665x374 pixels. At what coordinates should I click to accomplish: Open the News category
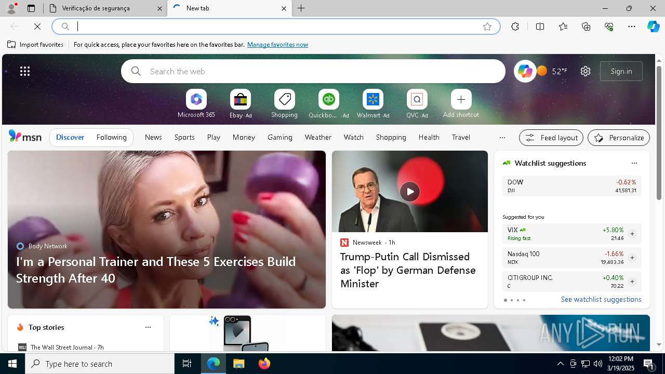tap(153, 137)
